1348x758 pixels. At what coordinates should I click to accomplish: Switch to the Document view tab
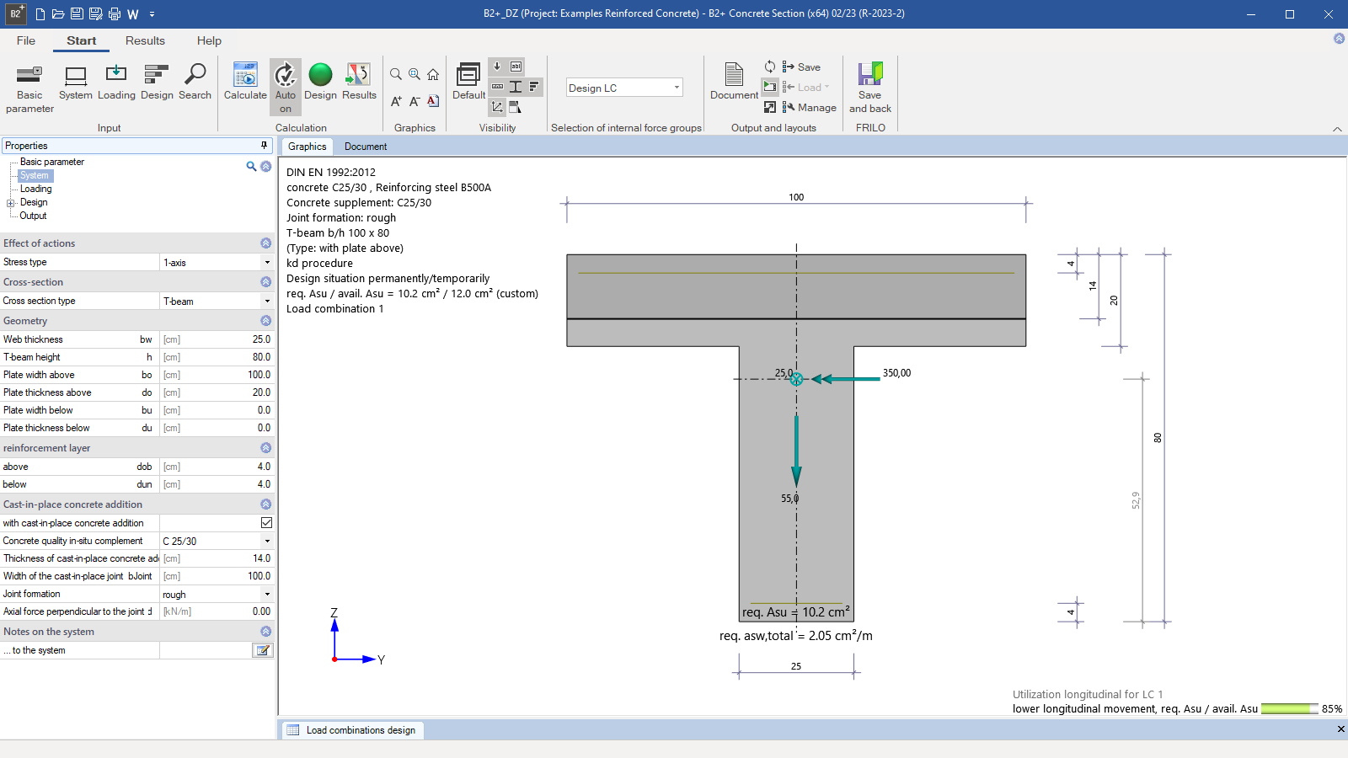click(366, 147)
